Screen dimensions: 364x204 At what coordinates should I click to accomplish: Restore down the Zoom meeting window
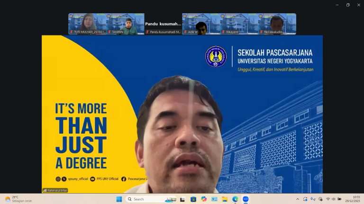tap(348, 5)
